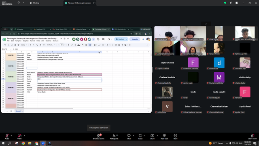
Task: Open the File menu in Sheets
Action: (8, 41)
